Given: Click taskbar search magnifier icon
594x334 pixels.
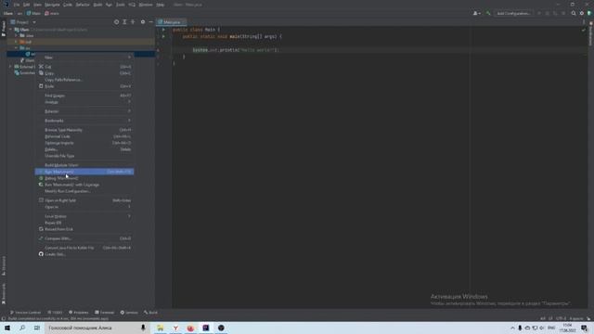Looking at the screenshot, I should (x=22, y=328).
